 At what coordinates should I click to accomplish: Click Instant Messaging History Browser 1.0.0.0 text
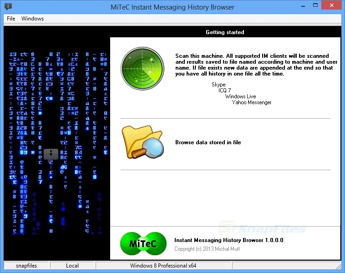(x=229, y=240)
